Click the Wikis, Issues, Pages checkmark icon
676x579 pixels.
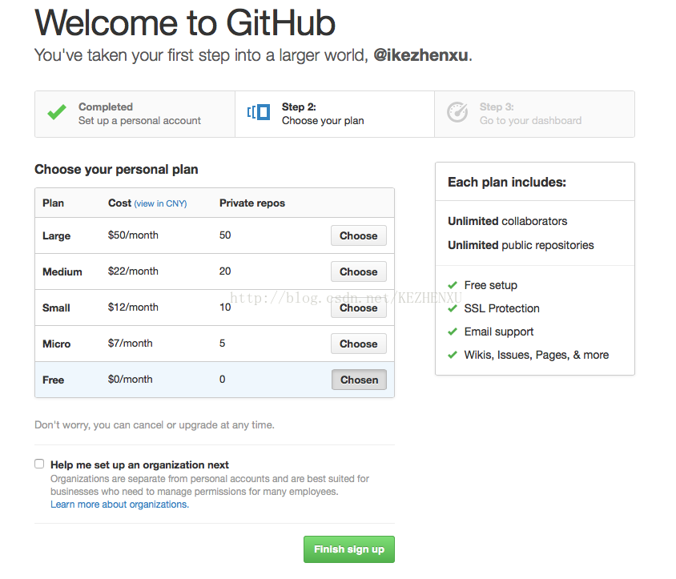coord(453,355)
